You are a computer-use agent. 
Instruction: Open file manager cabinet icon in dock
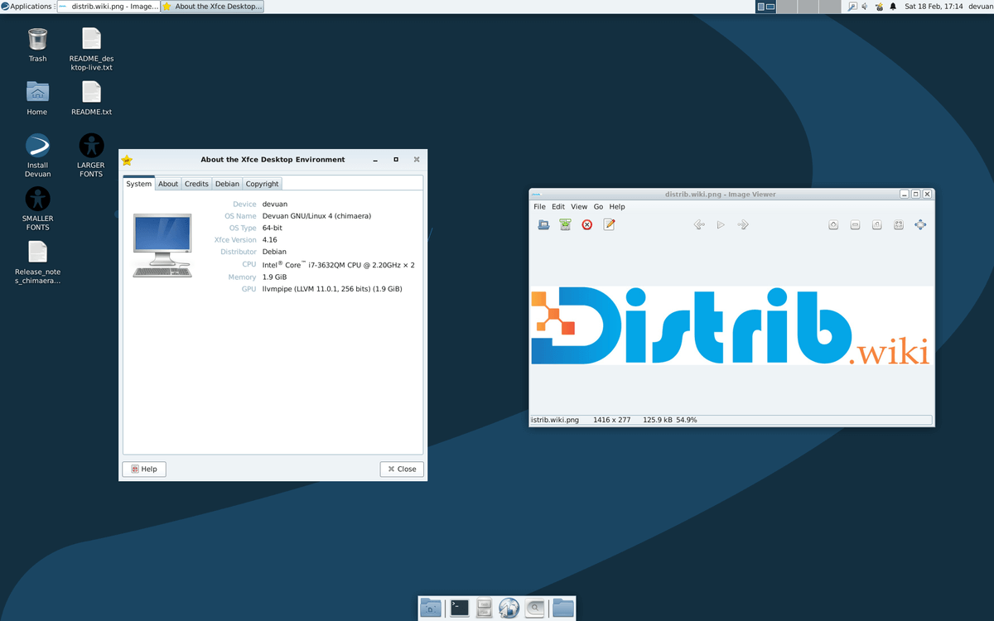[x=485, y=608]
